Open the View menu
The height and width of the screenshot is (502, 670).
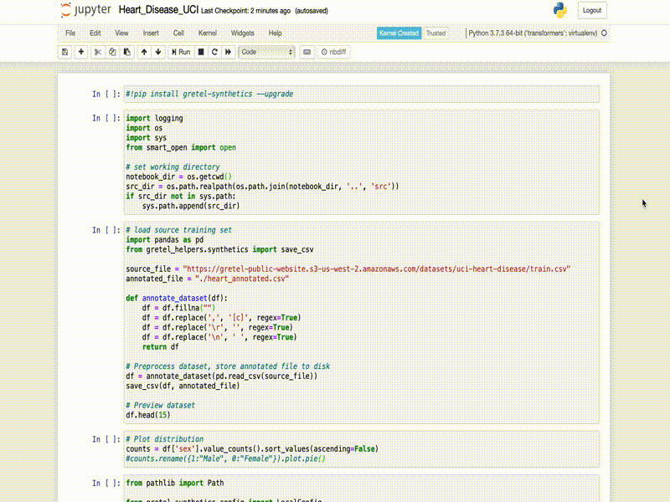click(121, 33)
